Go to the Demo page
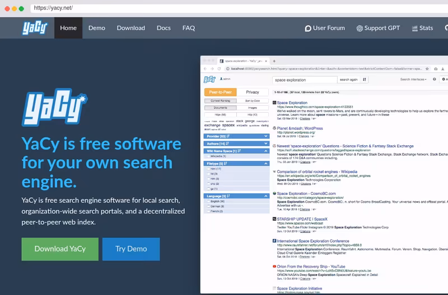 (x=96, y=28)
